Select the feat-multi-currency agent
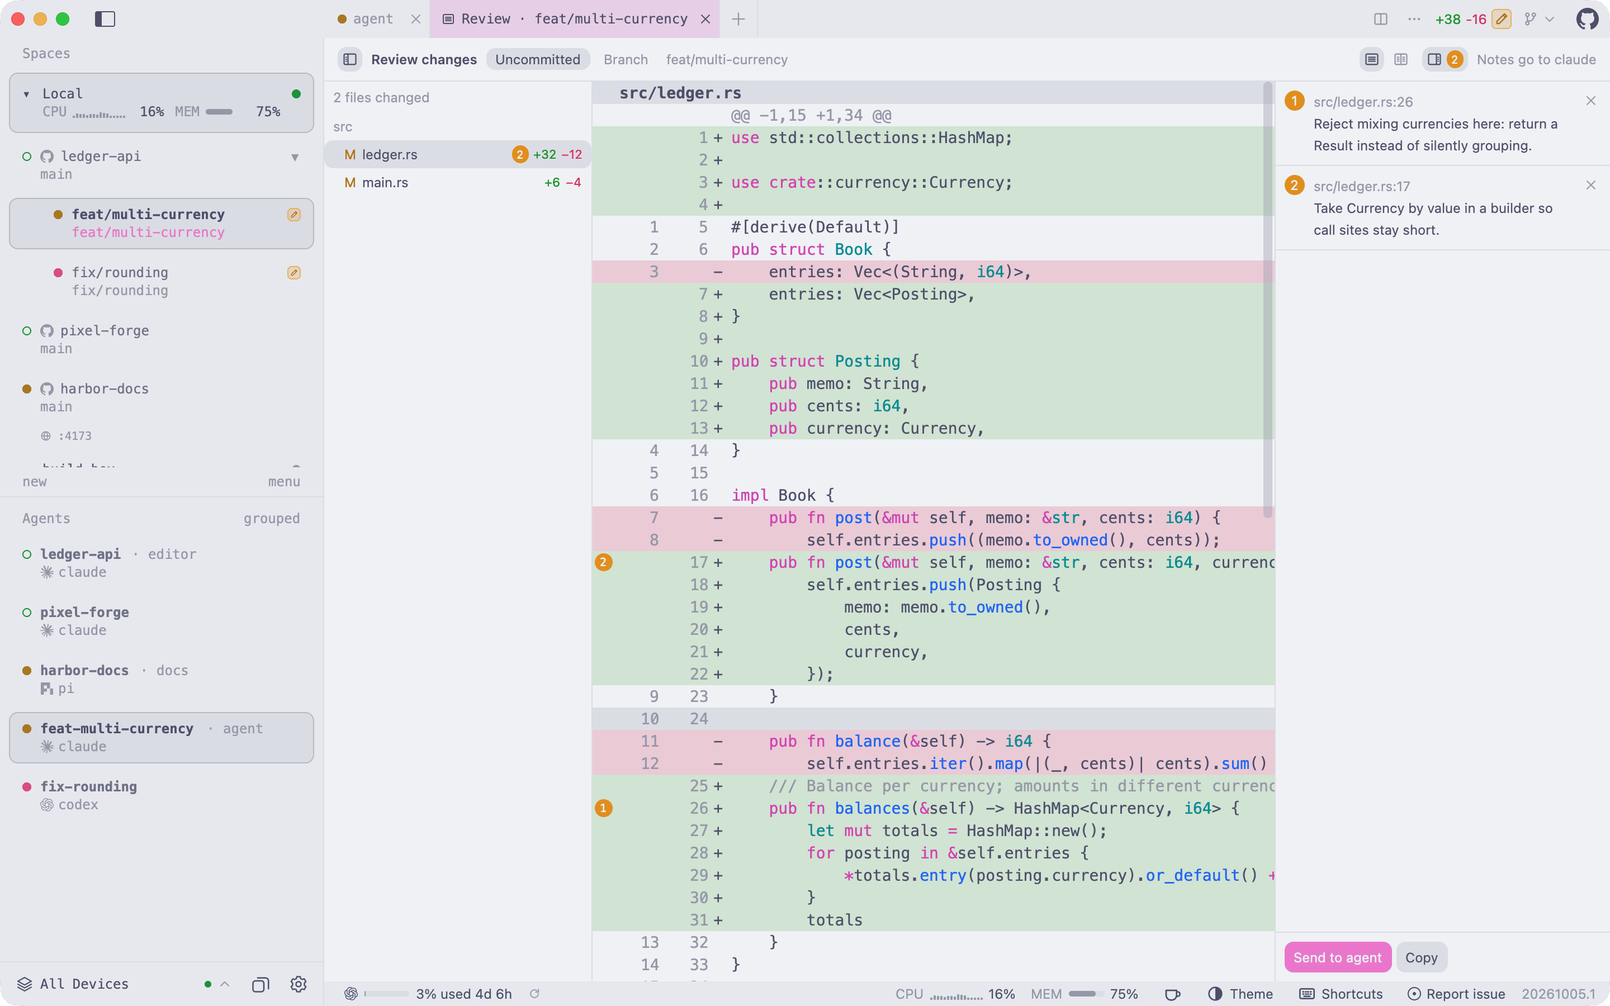 point(161,737)
